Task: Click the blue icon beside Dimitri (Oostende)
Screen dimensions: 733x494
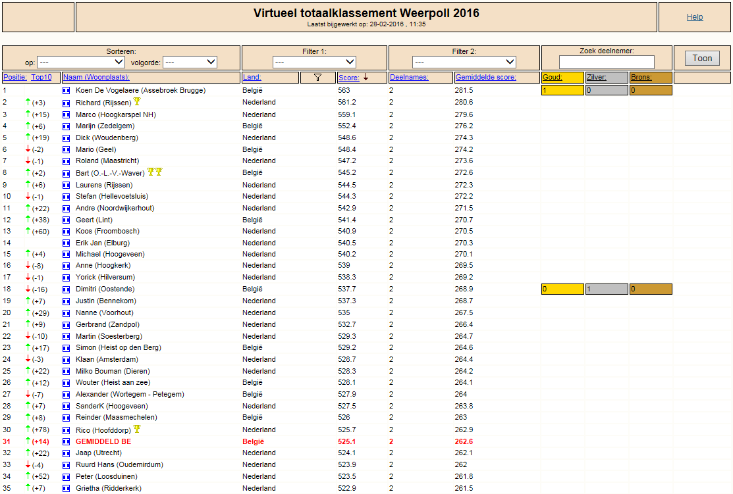Action: tap(67, 289)
